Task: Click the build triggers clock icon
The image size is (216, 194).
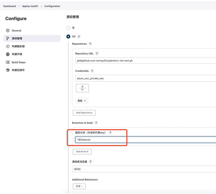Action: point(8,46)
